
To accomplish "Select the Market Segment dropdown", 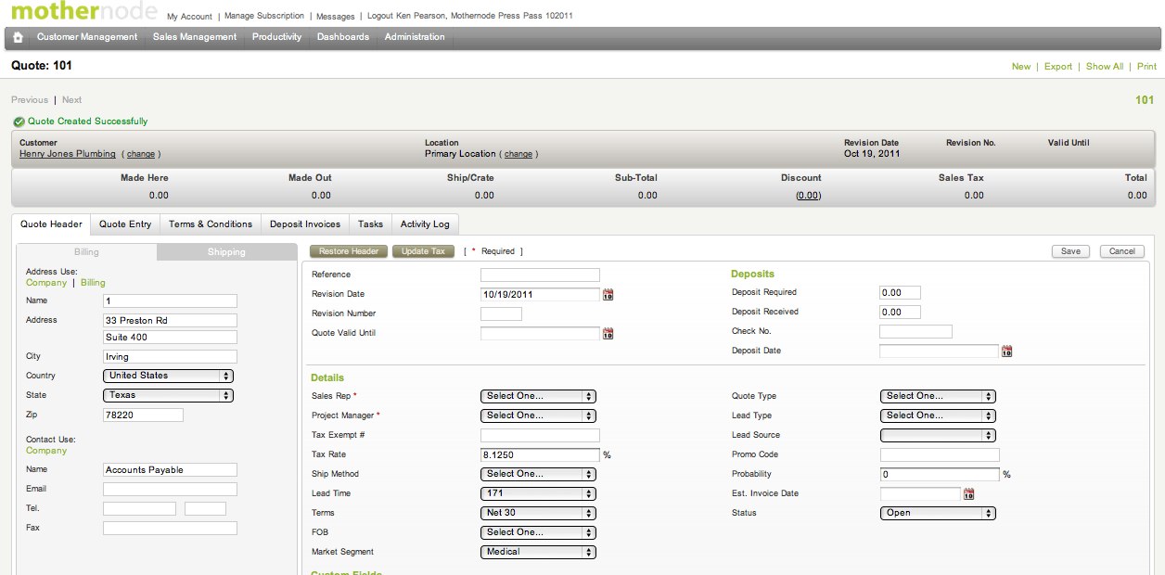I will (x=538, y=552).
